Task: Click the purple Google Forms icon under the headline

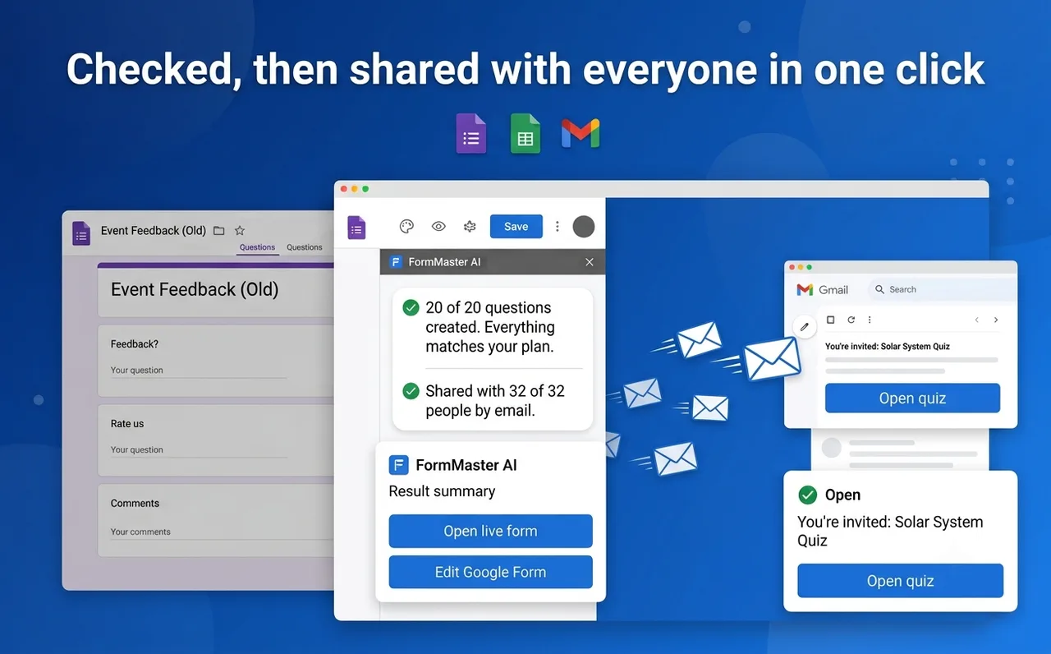Action: (x=471, y=133)
